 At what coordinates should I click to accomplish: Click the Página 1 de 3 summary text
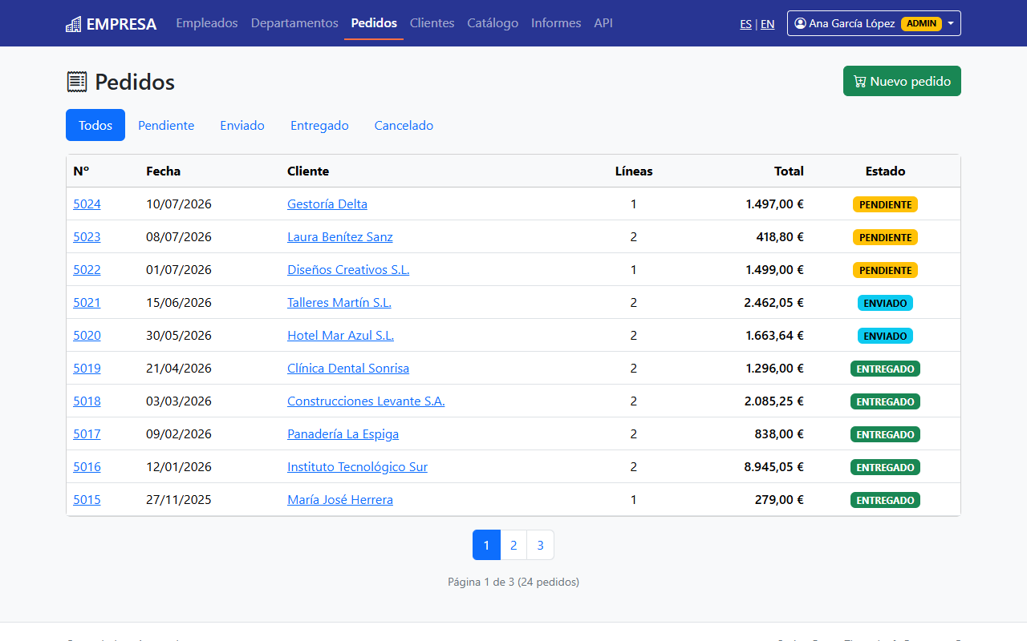[x=513, y=582]
